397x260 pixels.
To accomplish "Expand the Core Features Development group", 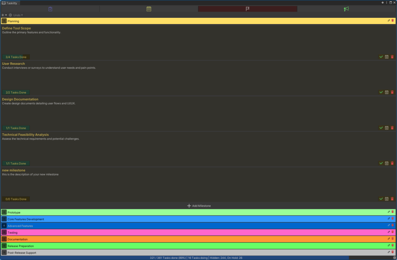I will click(x=4, y=219).
